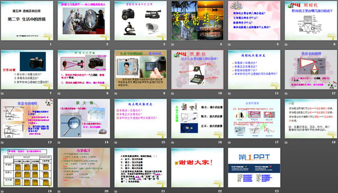Select slide 5 with pink question list

pyautogui.click(x=254, y=20)
